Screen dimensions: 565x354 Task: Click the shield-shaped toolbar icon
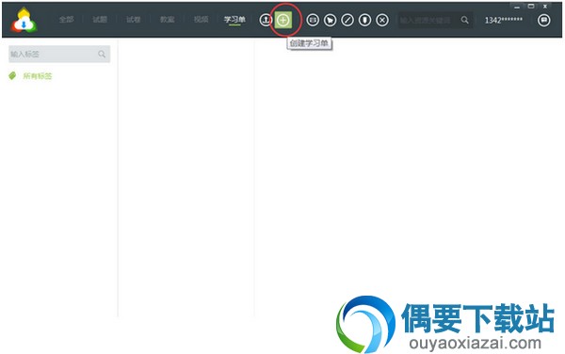click(x=364, y=20)
